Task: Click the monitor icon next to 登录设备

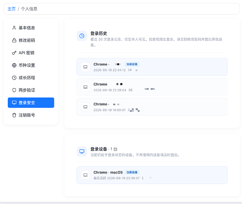Action: pyautogui.click(x=82, y=151)
